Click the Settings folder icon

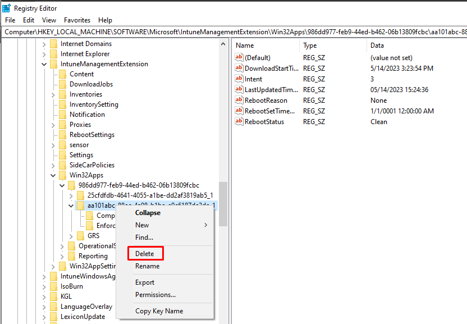[62, 155]
